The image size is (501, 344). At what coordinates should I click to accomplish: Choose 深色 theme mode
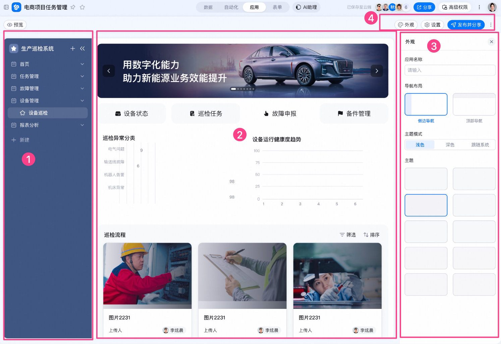coord(450,145)
